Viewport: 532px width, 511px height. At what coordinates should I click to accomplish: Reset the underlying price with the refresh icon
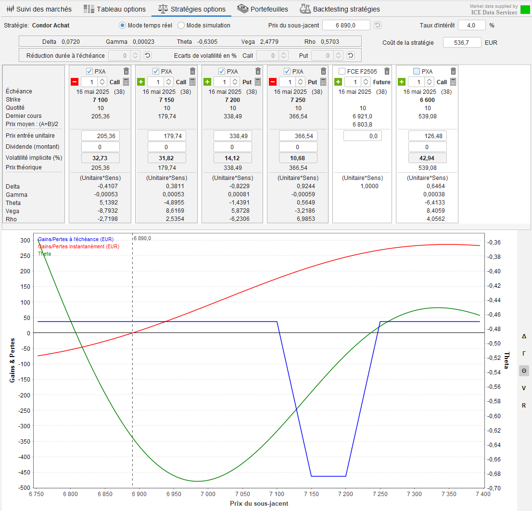(378, 26)
